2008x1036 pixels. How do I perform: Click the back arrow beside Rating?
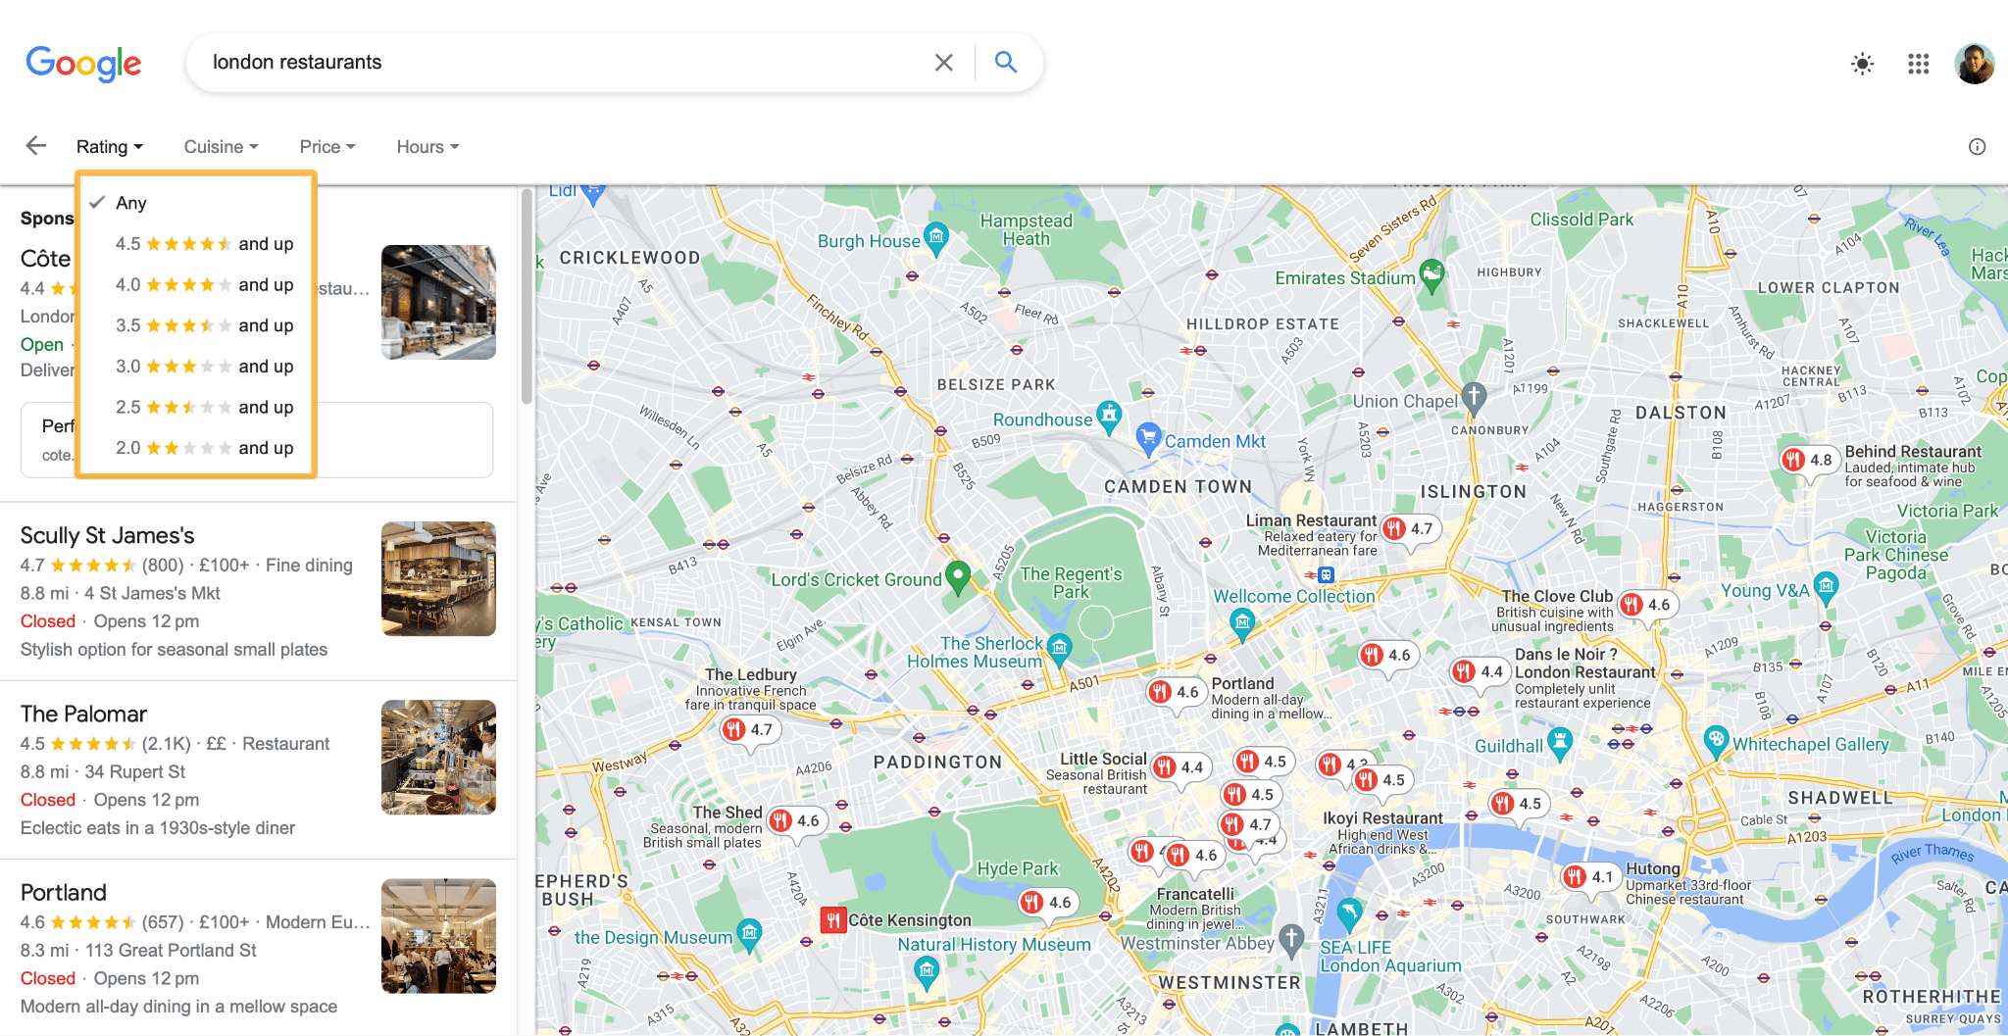[x=35, y=145]
